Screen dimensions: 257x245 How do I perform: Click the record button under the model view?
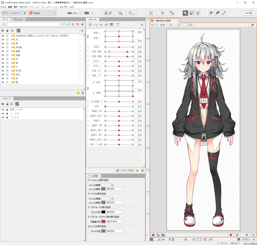[230, 235]
